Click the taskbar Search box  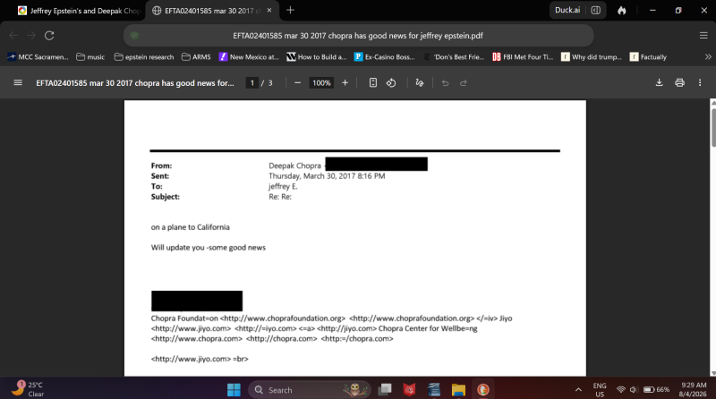pyautogui.click(x=310, y=389)
